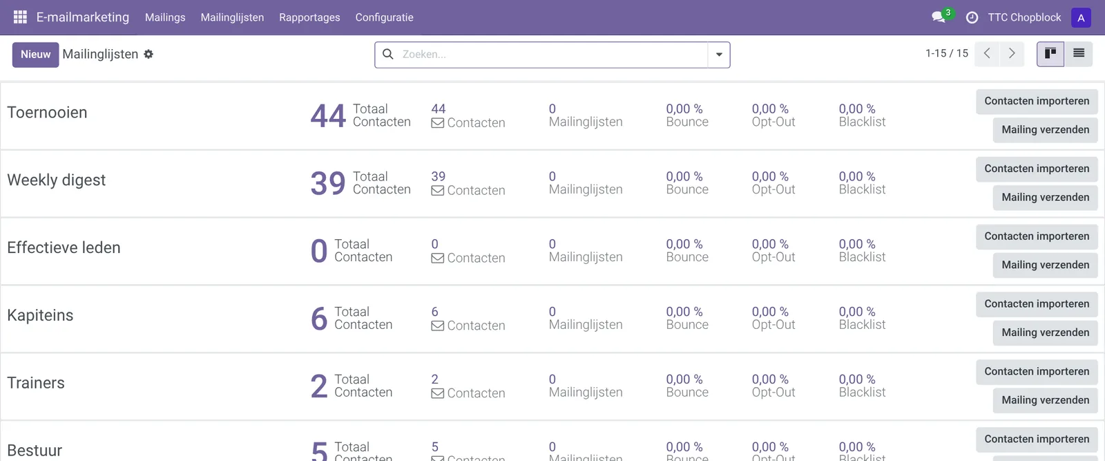Click the Mailinglijsten settings gear icon
The width and height of the screenshot is (1105, 461).
point(148,54)
